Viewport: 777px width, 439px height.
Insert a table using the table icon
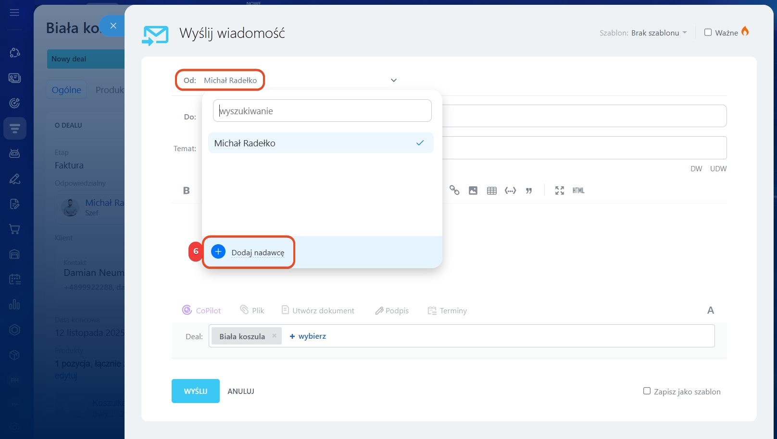point(491,190)
